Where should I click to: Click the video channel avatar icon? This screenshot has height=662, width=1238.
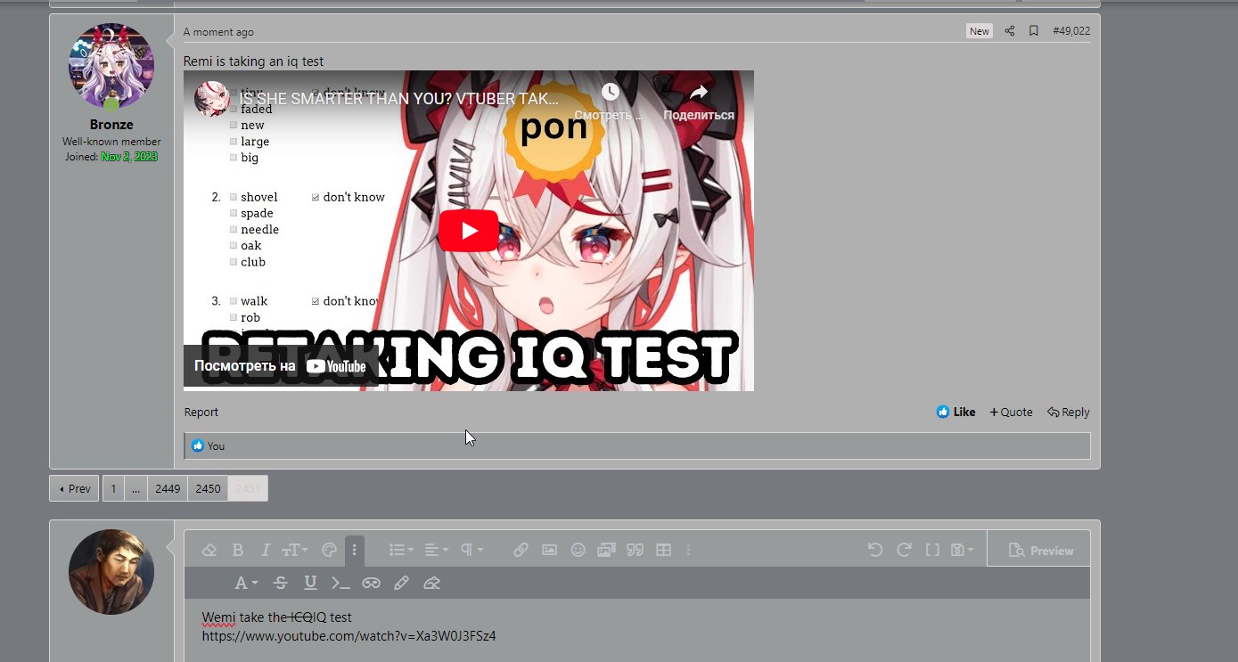(x=212, y=98)
